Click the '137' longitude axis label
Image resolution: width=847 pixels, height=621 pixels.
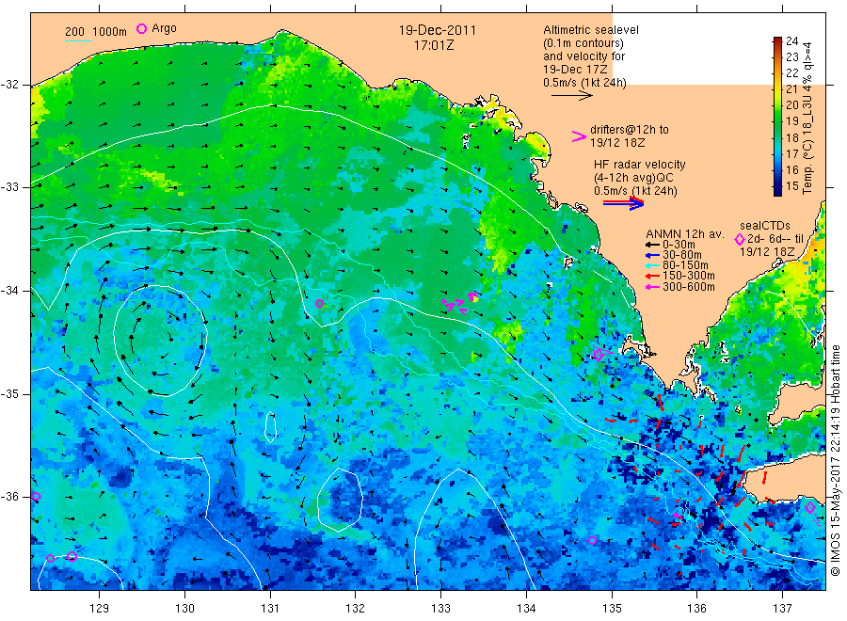pos(782,609)
